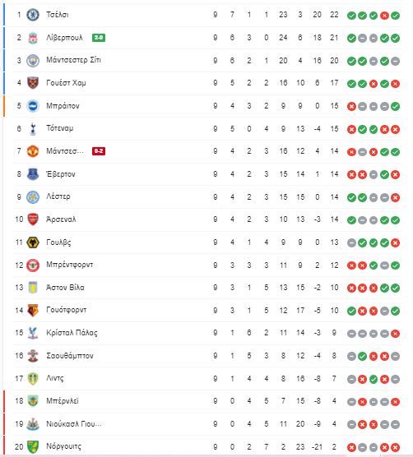413x457 pixels.
Task: Click the West Ham crest icon
Action: click(33, 83)
